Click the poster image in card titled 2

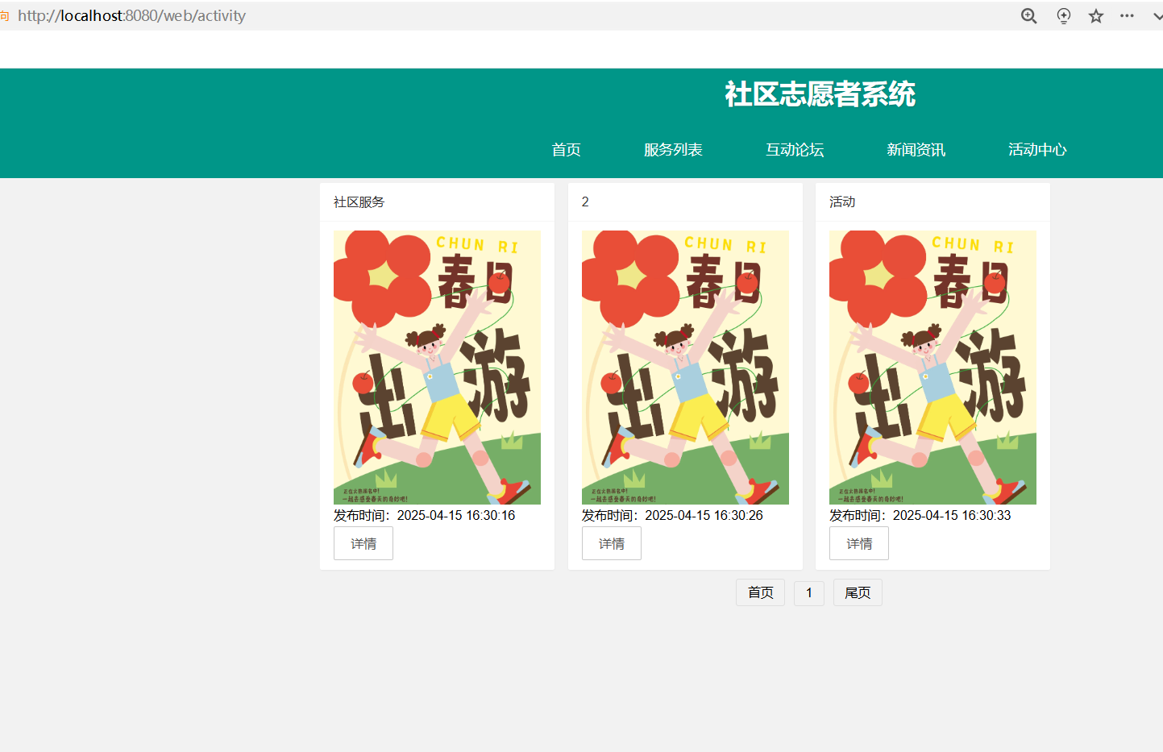(x=685, y=368)
